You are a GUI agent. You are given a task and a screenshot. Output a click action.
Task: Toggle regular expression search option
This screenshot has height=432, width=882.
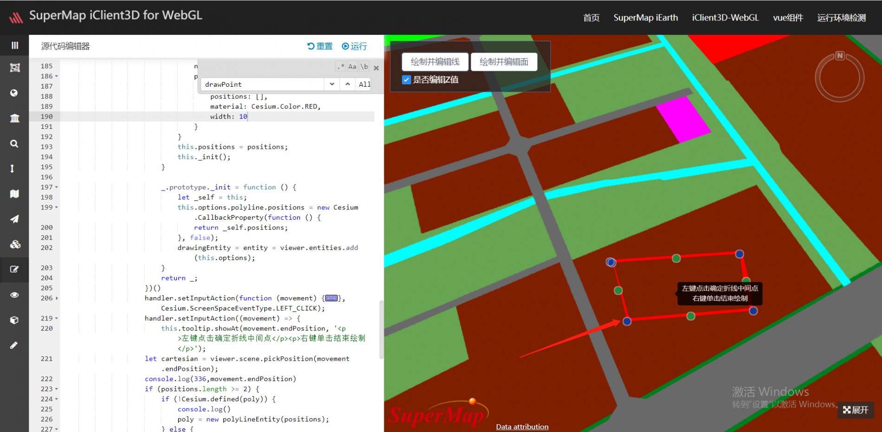pos(341,67)
